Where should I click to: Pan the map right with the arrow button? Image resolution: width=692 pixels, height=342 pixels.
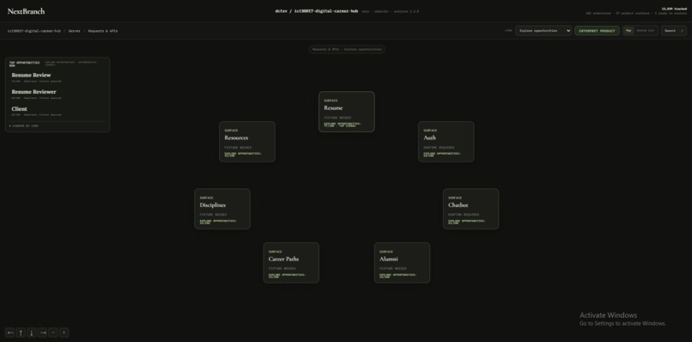pyautogui.click(x=42, y=333)
